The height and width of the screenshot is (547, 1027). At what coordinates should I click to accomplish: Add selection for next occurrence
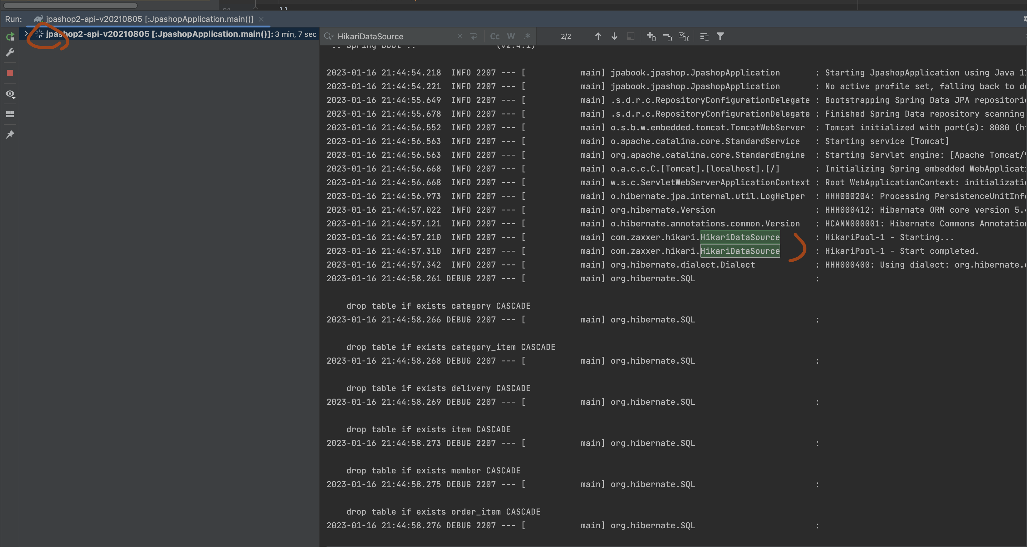pyautogui.click(x=652, y=36)
